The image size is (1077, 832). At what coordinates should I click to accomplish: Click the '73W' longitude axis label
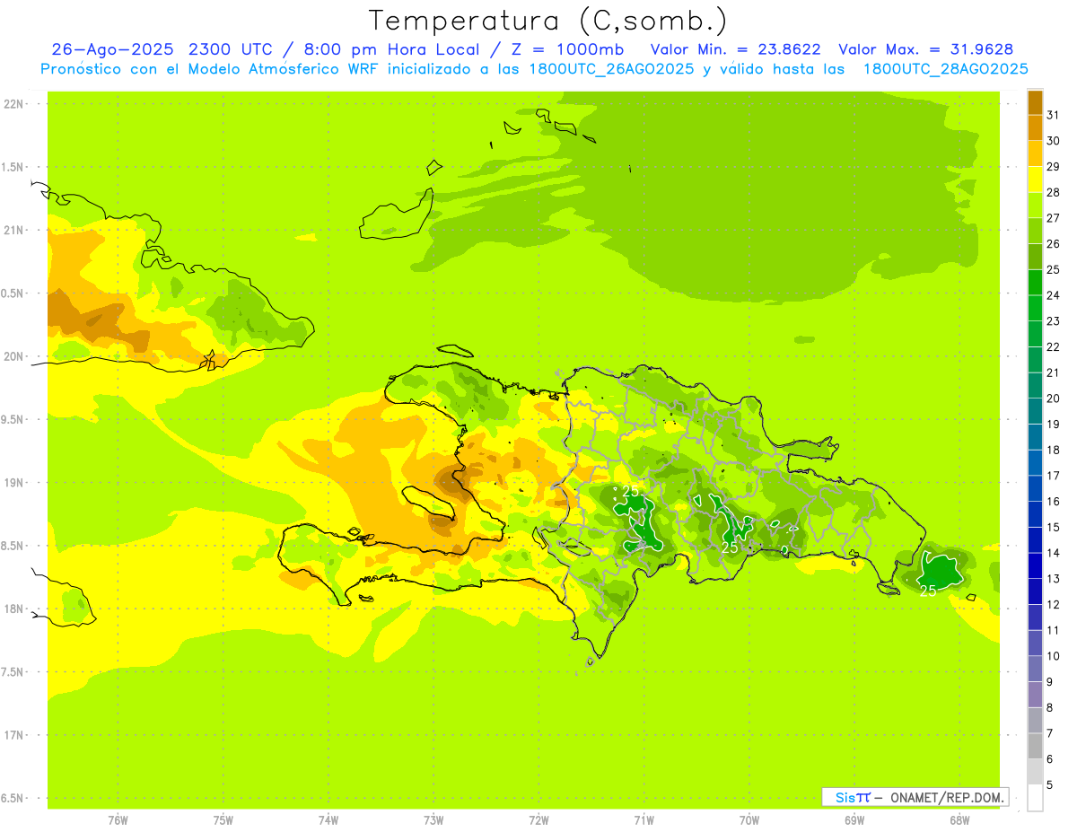(433, 820)
